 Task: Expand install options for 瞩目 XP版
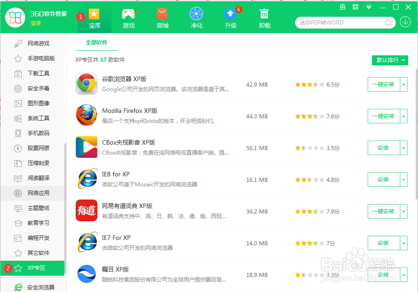pos(403,275)
